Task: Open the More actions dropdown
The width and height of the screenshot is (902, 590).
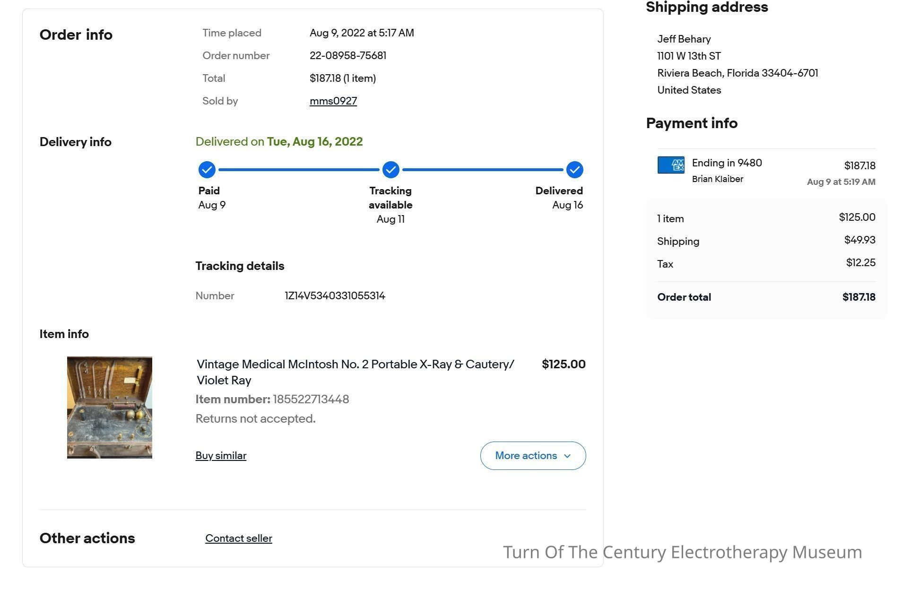Action: 533,456
